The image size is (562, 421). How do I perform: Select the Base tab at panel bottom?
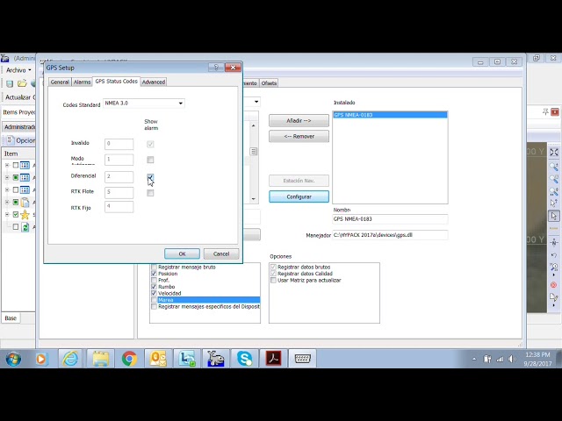point(11,318)
